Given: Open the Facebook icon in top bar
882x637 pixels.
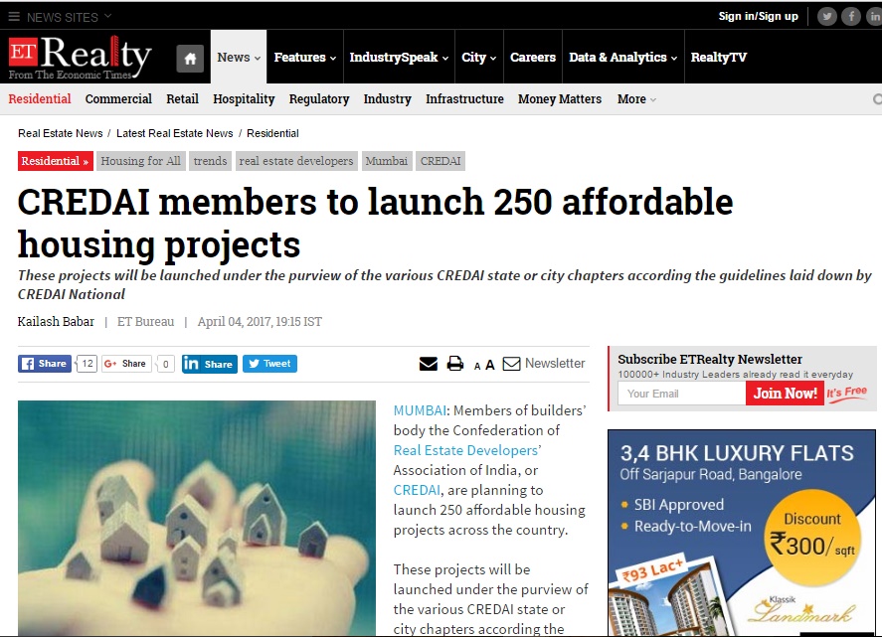Looking at the screenshot, I should (x=851, y=16).
